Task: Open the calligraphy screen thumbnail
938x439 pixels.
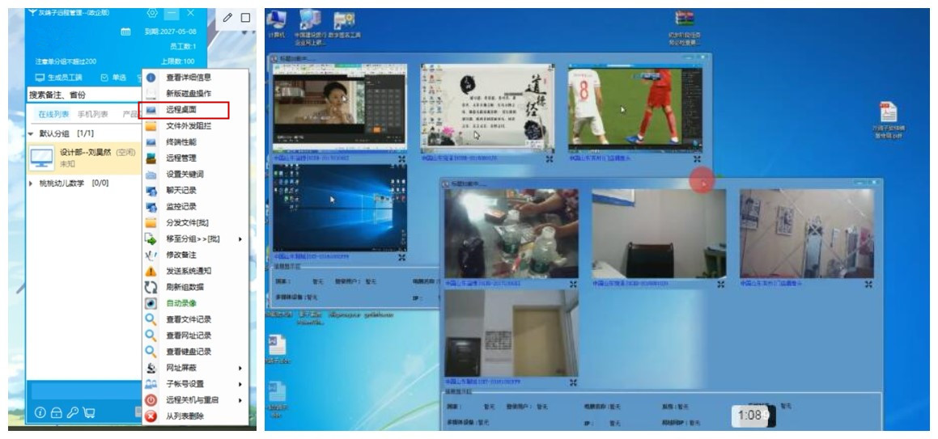Action: point(488,108)
